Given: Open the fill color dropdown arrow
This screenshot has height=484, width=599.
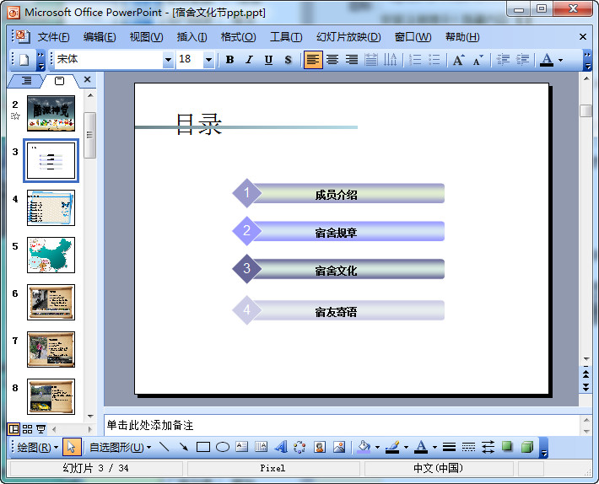Looking at the screenshot, I should coord(377,448).
